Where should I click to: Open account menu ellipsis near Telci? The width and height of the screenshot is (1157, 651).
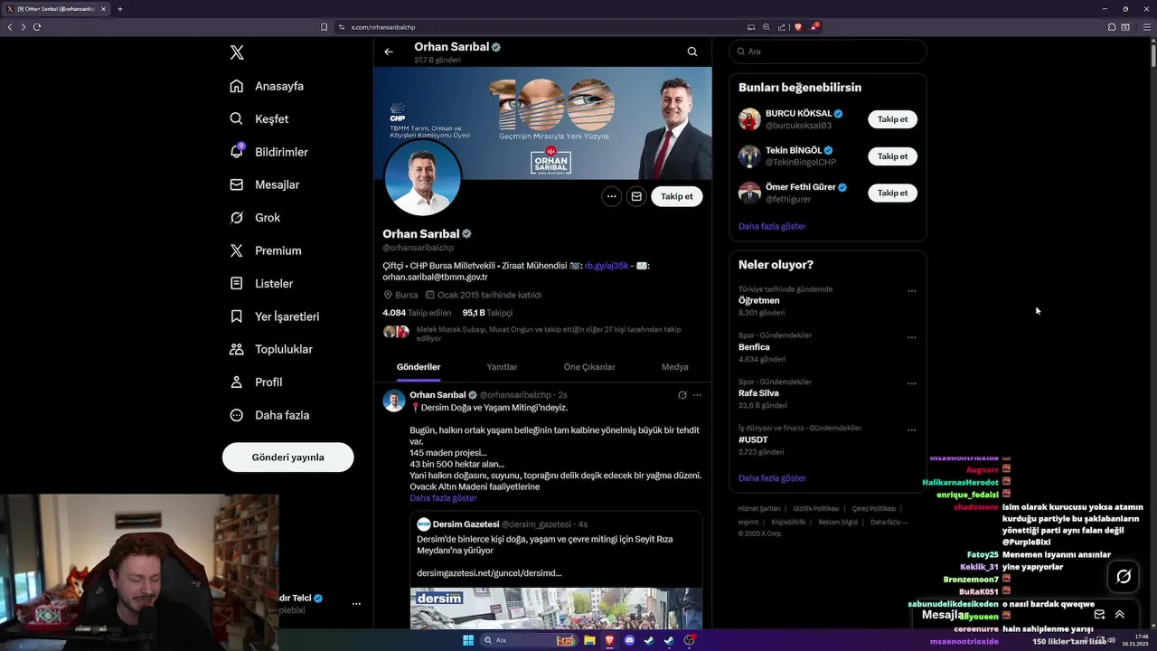[356, 604]
